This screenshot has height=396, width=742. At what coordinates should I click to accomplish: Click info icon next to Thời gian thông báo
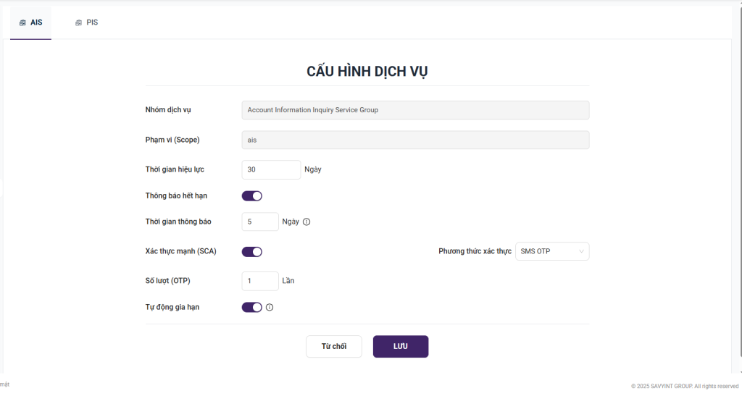307,222
